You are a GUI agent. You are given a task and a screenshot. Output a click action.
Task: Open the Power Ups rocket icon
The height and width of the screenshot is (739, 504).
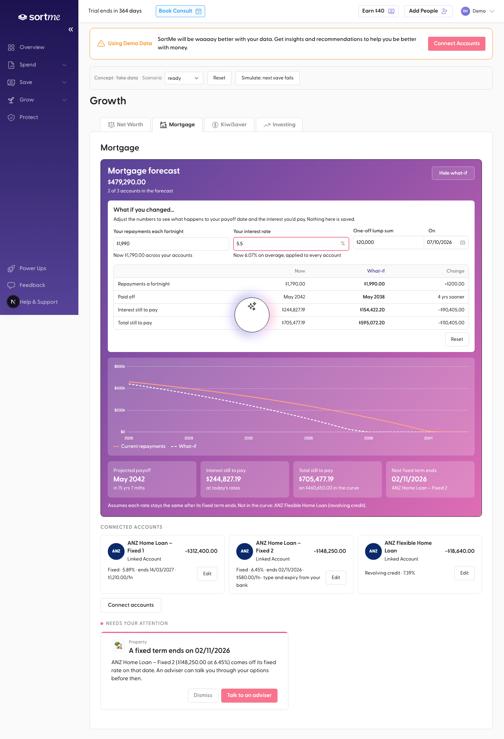tap(11, 268)
